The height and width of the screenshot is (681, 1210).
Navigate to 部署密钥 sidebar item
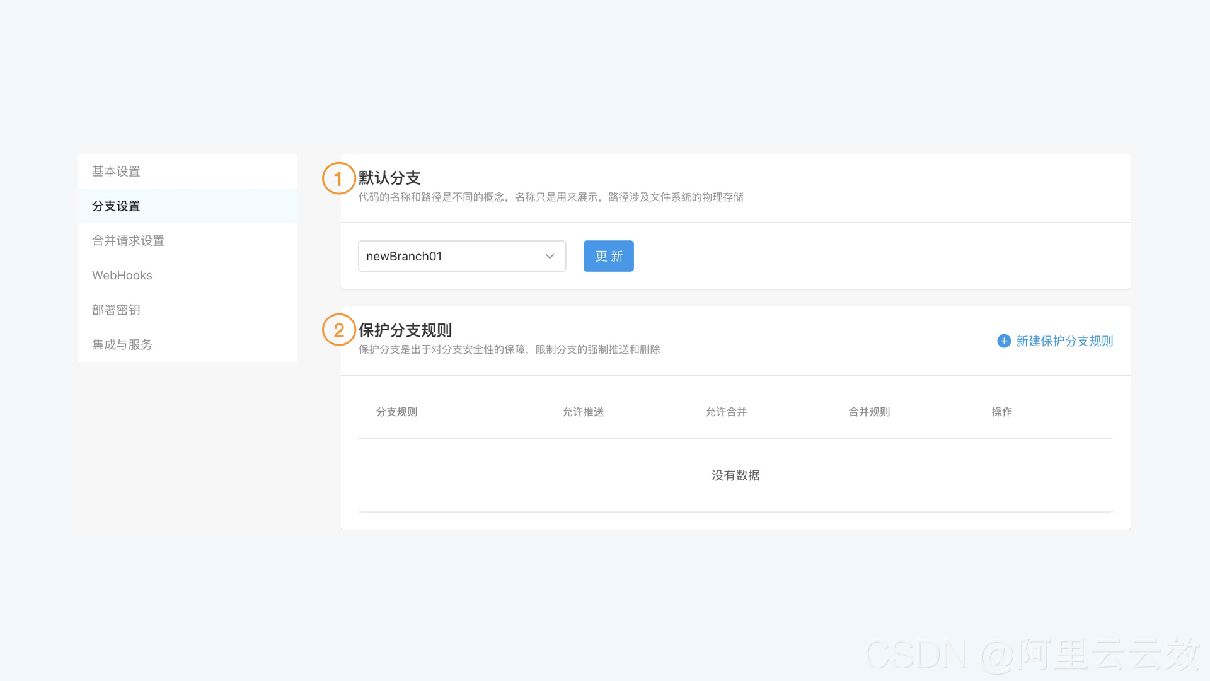point(116,310)
